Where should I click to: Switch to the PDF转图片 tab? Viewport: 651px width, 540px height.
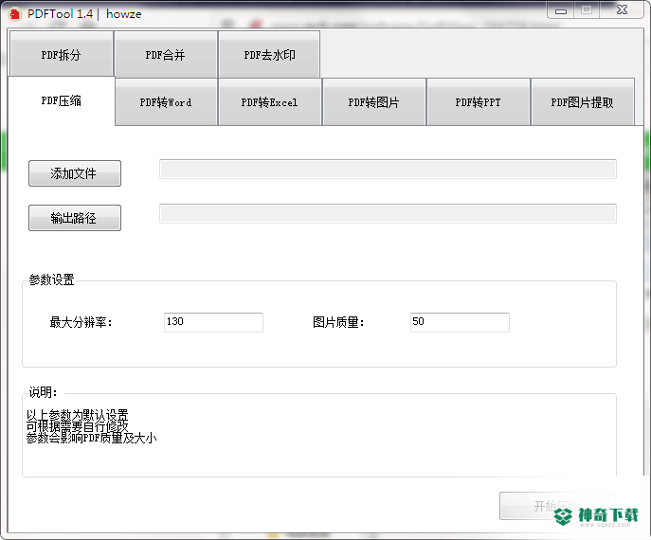pyautogui.click(x=374, y=102)
